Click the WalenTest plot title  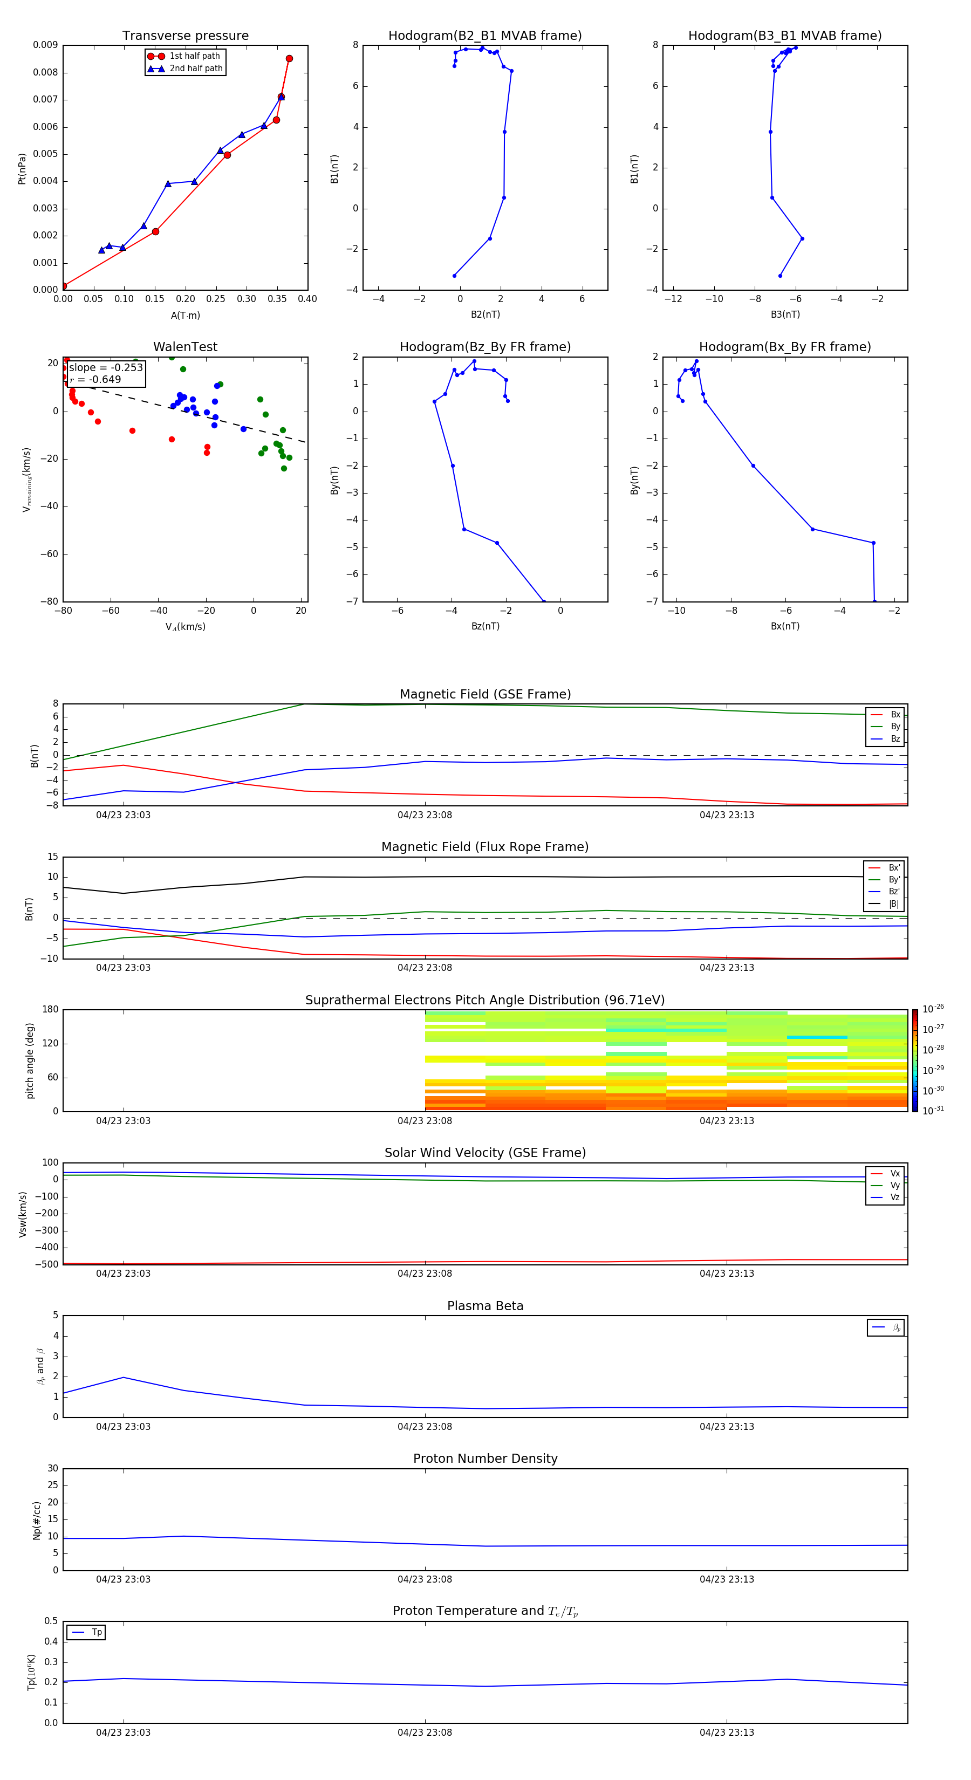(x=185, y=347)
